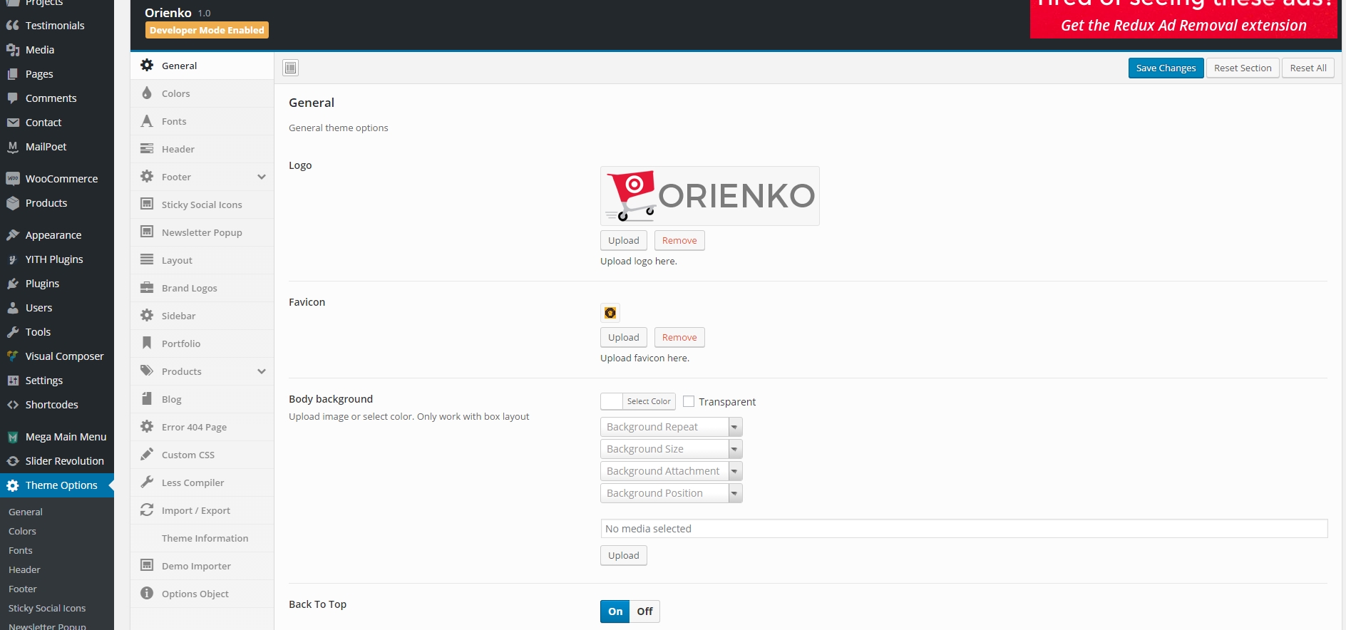Image resolution: width=1346 pixels, height=630 pixels.
Task: Open Colors section via droplet icon
Action: click(147, 93)
